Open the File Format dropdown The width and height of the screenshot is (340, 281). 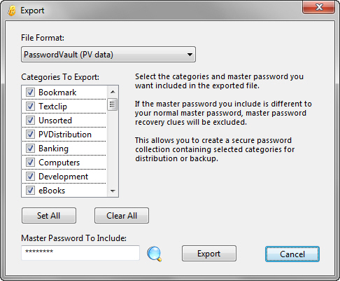[108, 55]
